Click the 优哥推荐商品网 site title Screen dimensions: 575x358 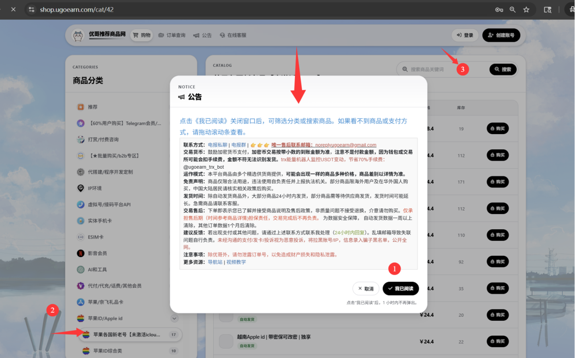pos(107,34)
